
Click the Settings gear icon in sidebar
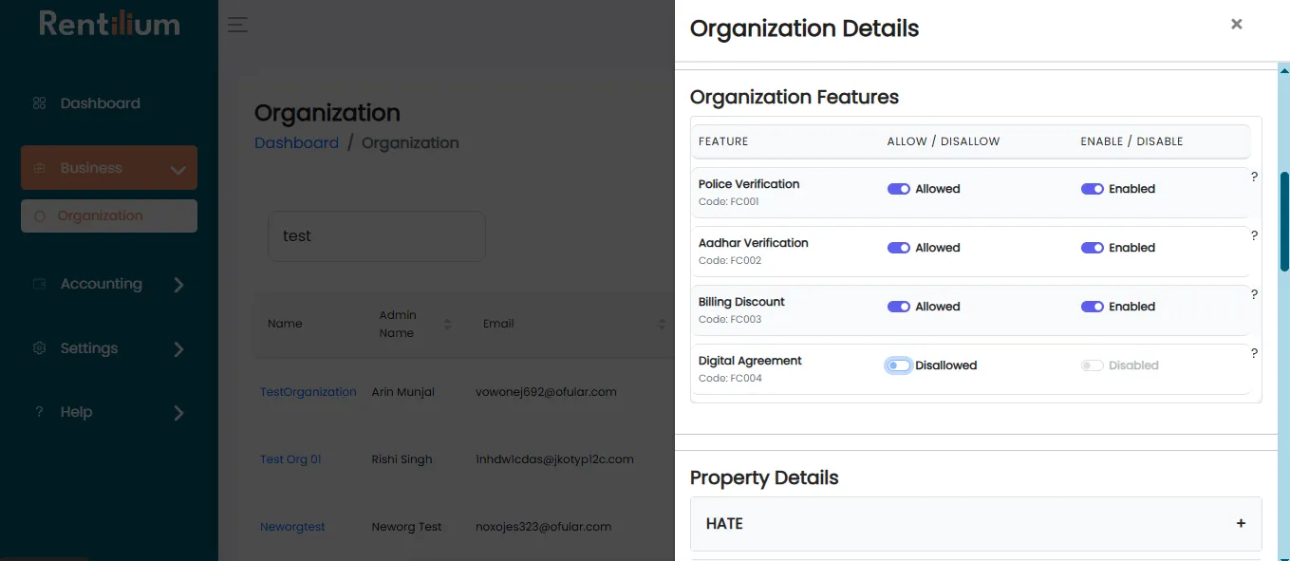tap(39, 348)
